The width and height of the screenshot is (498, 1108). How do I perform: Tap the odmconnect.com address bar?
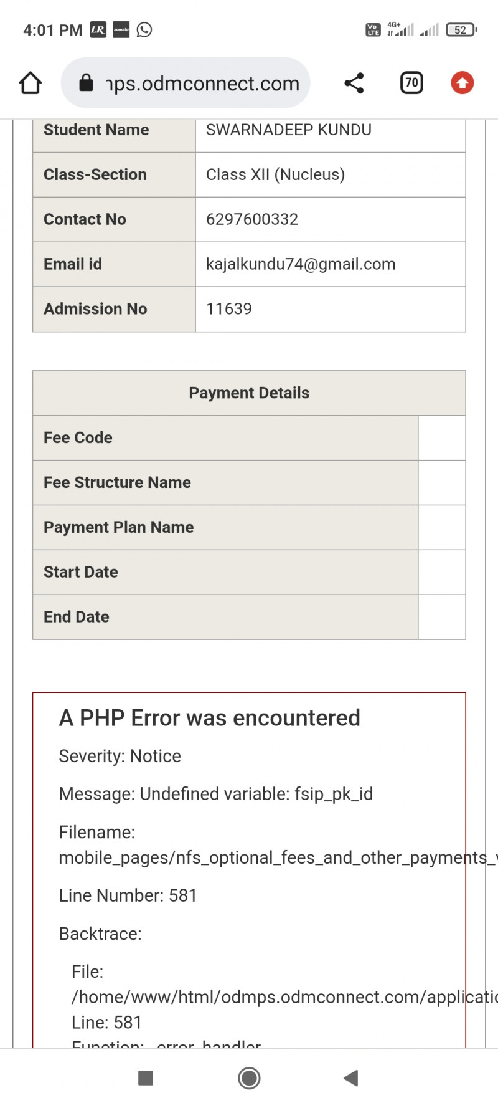point(202,83)
